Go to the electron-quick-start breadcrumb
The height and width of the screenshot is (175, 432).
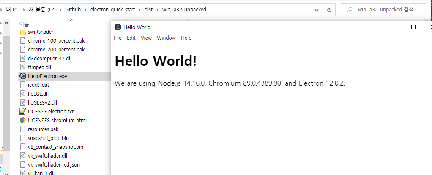(113, 10)
